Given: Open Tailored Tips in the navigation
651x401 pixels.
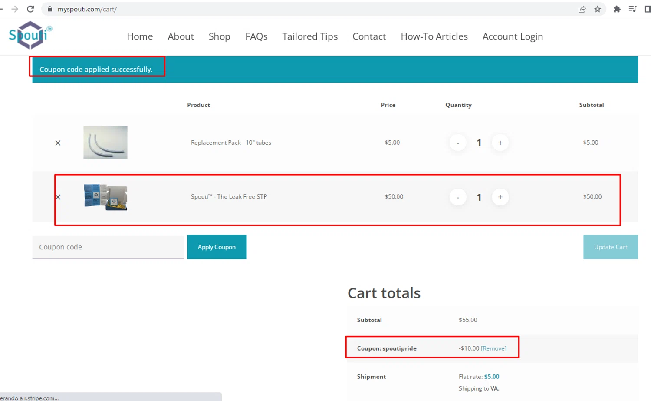Looking at the screenshot, I should [310, 36].
